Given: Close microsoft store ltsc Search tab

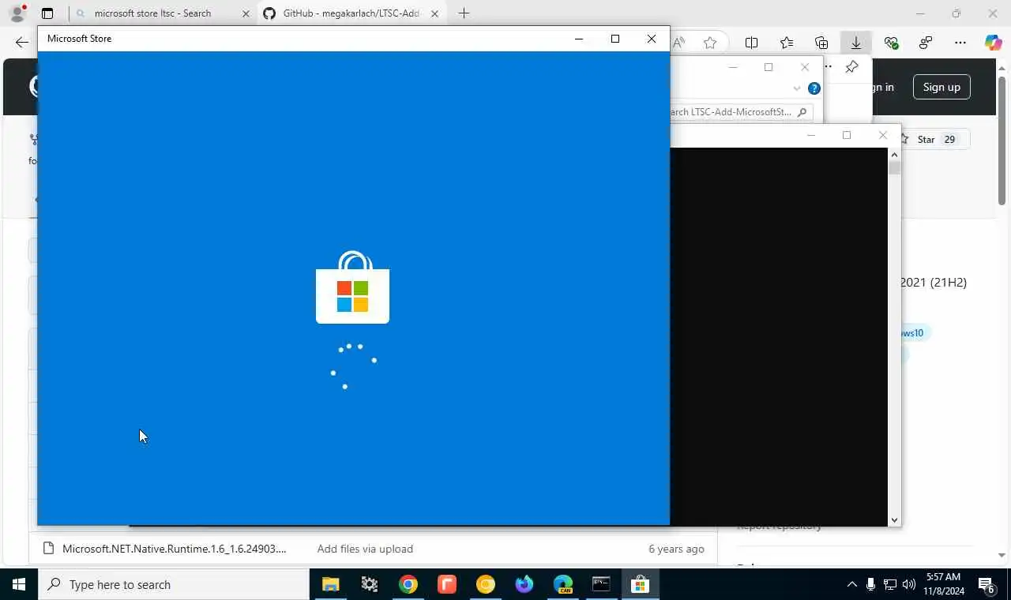Looking at the screenshot, I should [245, 13].
